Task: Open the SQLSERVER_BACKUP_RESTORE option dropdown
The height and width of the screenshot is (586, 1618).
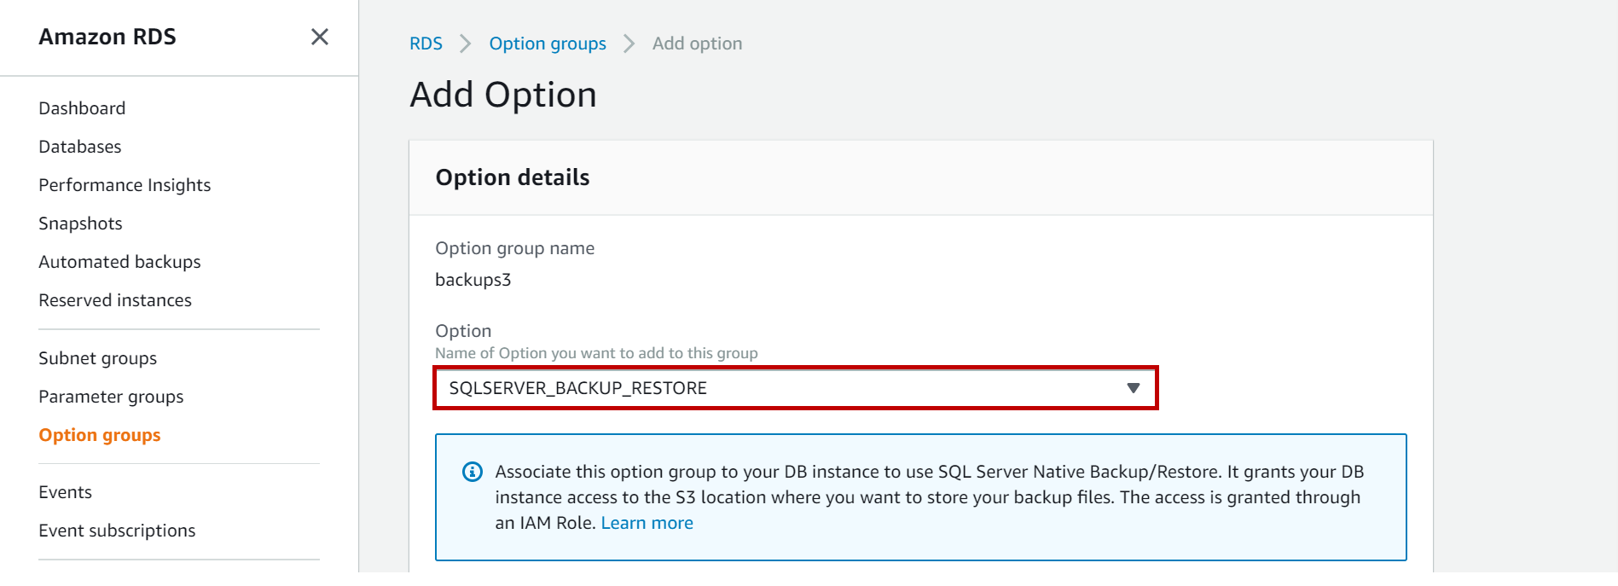Action: pyautogui.click(x=793, y=388)
